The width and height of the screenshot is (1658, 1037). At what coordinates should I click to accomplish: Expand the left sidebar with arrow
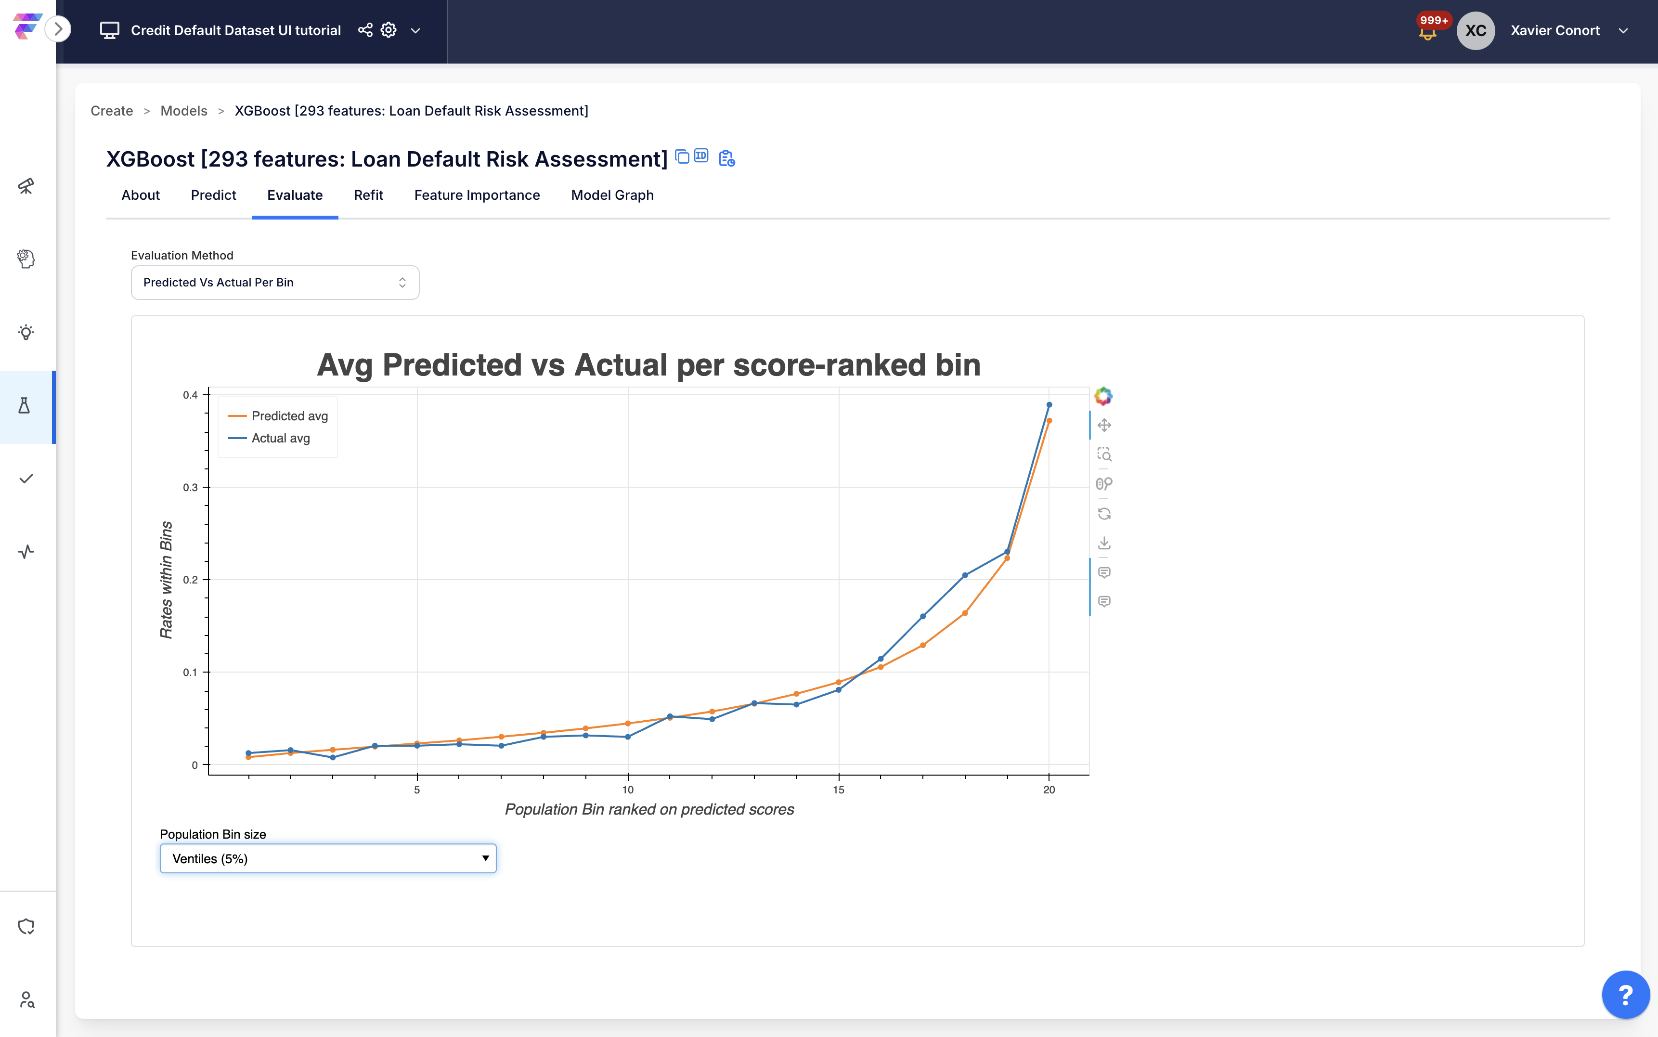pos(58,29)
